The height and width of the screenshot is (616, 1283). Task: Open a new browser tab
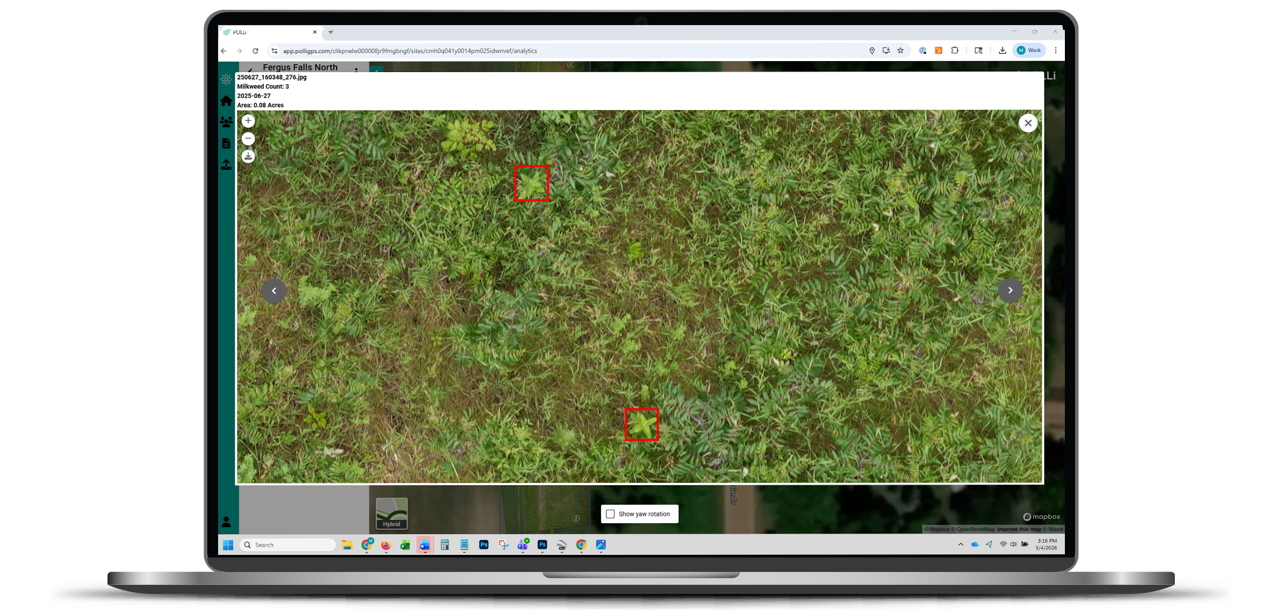[x=331, y=32]
